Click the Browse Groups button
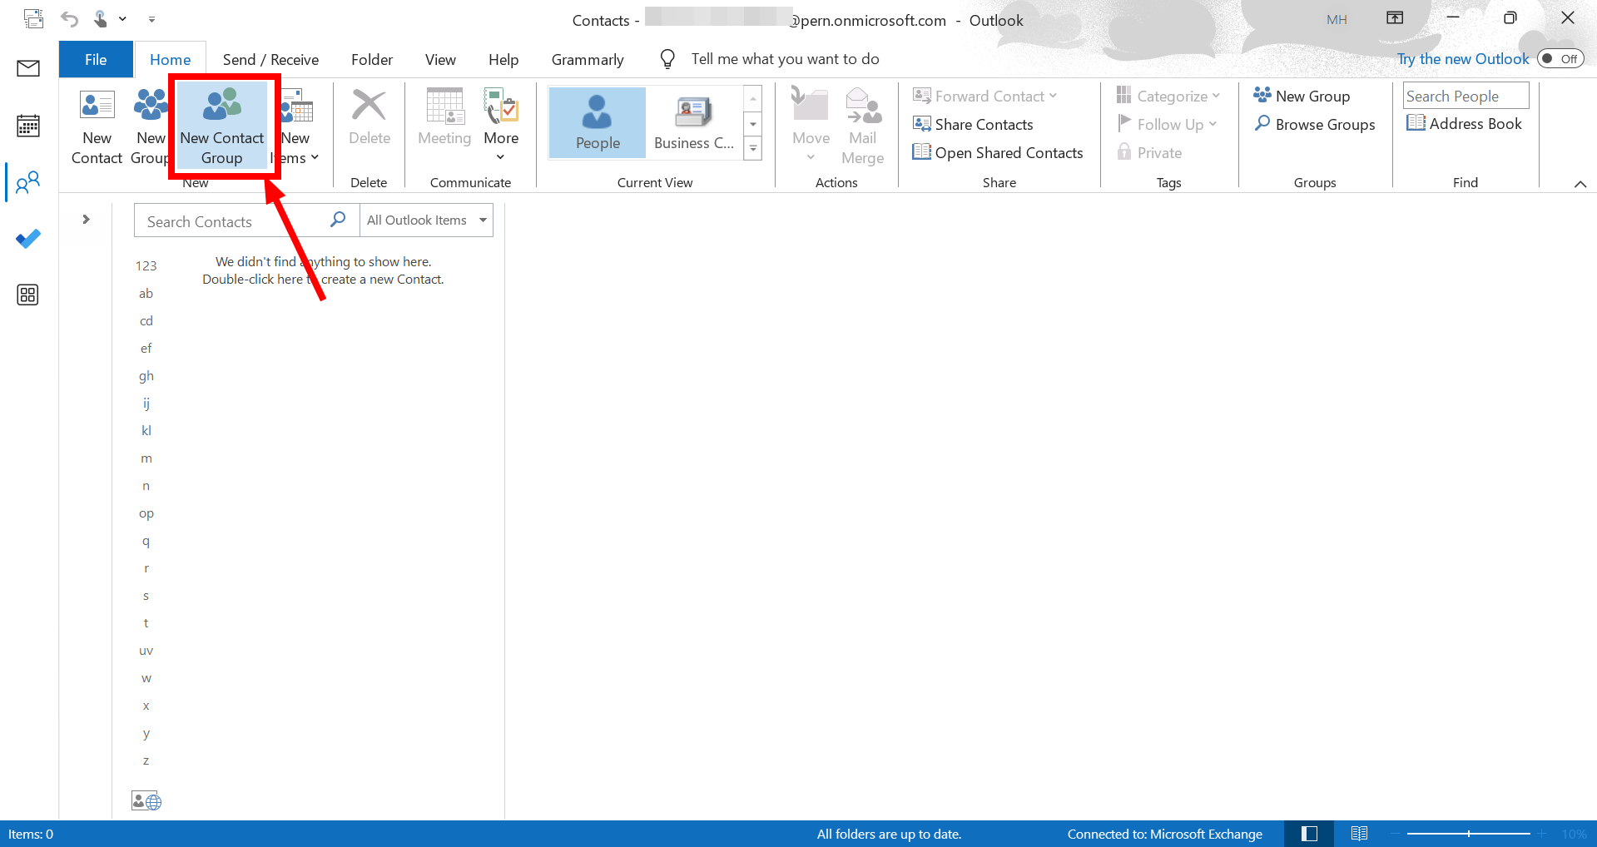 pyautogui.click(x=1315, y=124)
